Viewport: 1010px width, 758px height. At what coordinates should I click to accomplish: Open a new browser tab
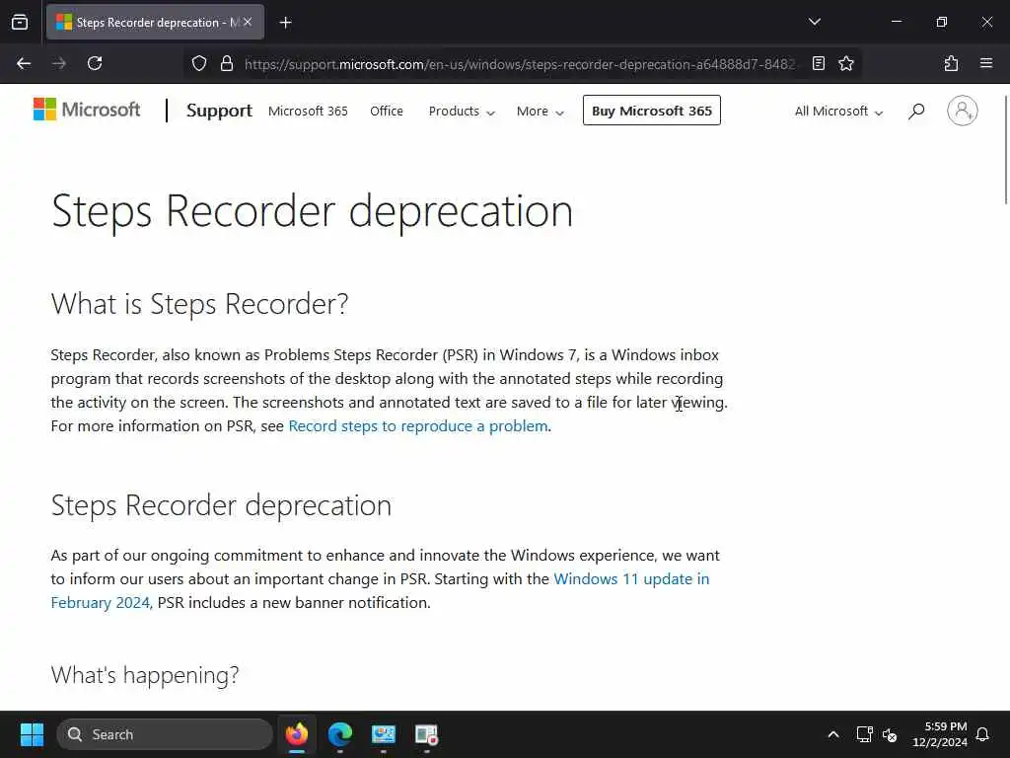(285, 23)
